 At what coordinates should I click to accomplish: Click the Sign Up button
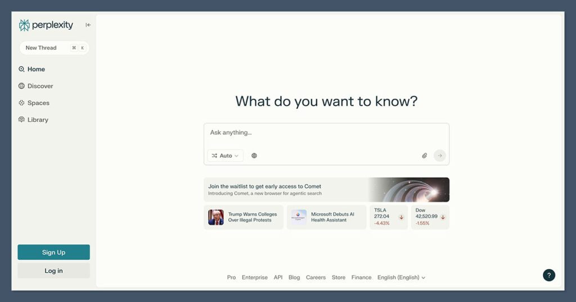[x=53, y=253]
